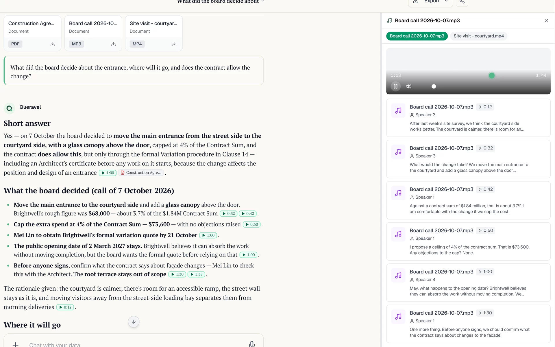Click the 0:50 inline timestamp citation
Image resolution: width=555 pixels, height=347 pixels.
click(x=252, y=224)
